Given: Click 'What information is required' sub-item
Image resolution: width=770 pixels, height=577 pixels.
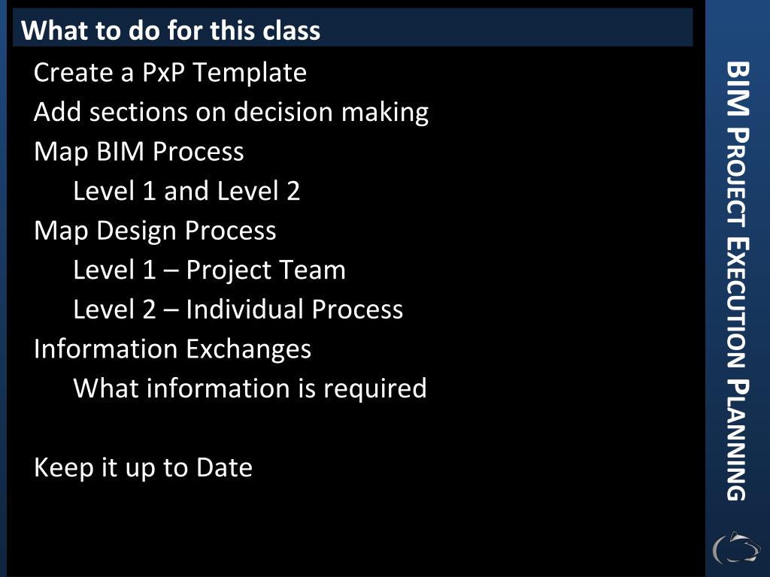Looking at the screenshot, I should point(250,389).
